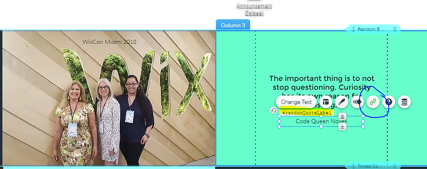
Task: Click the drag grip on Random E... anchor
Action: (x=395, y=29)
